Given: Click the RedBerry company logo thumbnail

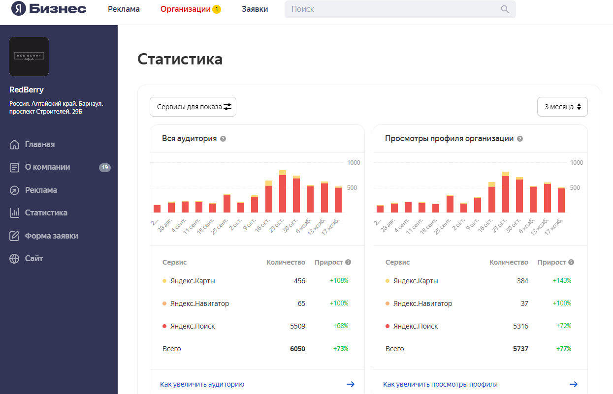Looking at the screenshot, I should tap(29, 57).
